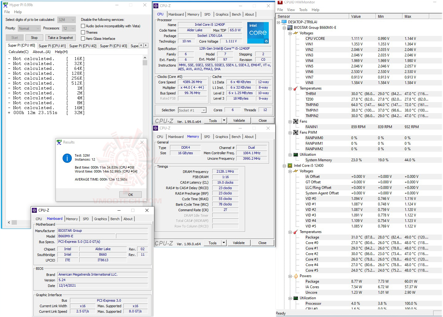Click the Fans PWM icon in HWMonitor
Screen dimensions: 443x317
click(295, 132)
